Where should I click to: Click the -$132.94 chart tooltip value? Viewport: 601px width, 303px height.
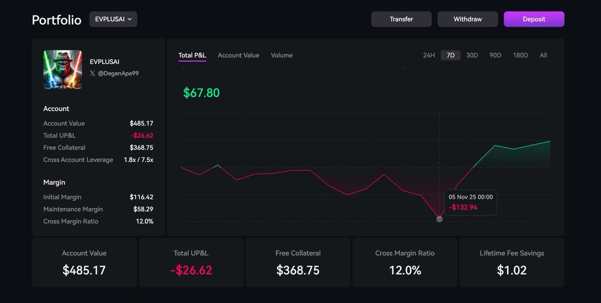click(463, 207)
